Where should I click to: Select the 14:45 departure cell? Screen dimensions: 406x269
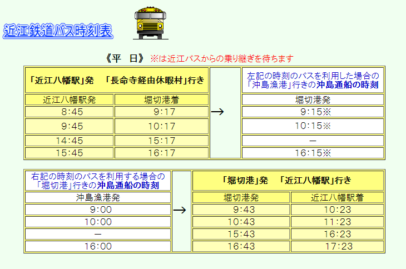pyautogui.click(x=69, y=141)
